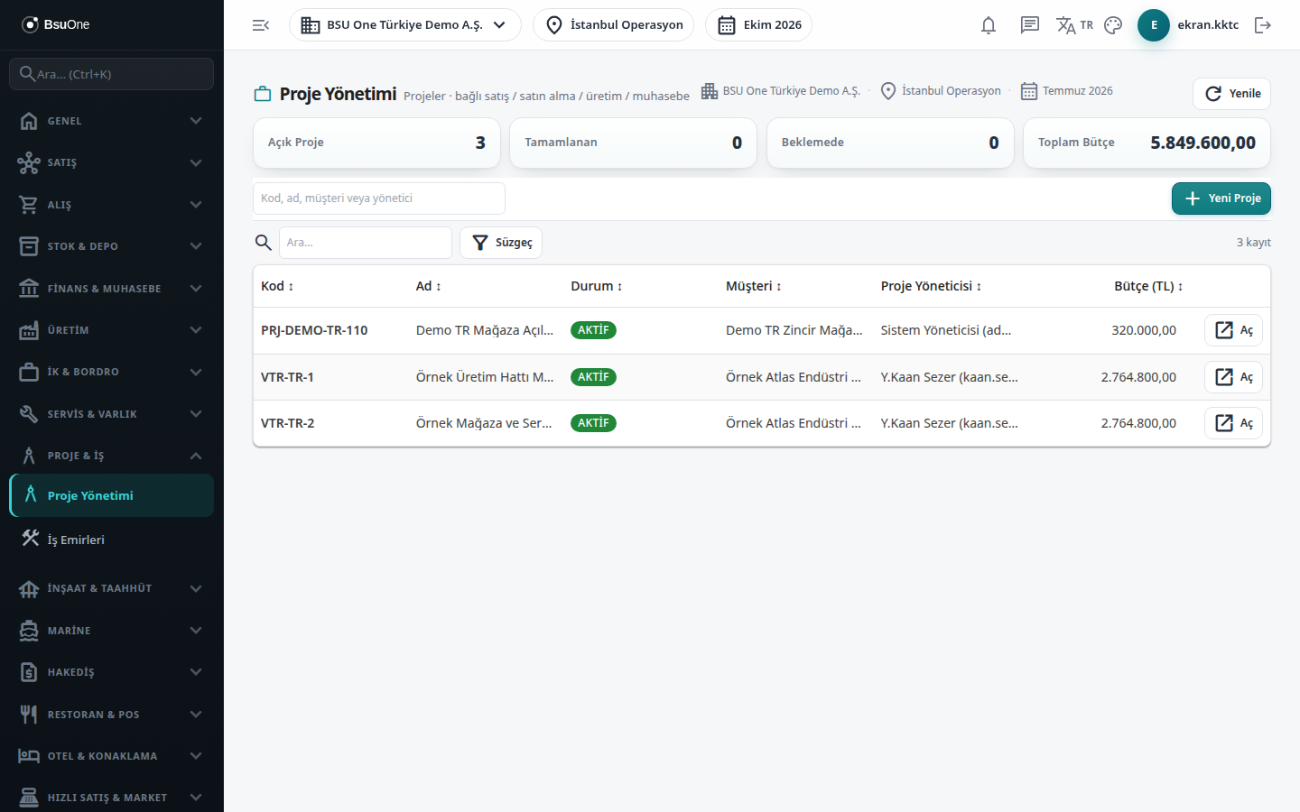1300x812 pixels.
Task: Collapse the PROJE & İŞ section
Action: (x=112, y=456)
